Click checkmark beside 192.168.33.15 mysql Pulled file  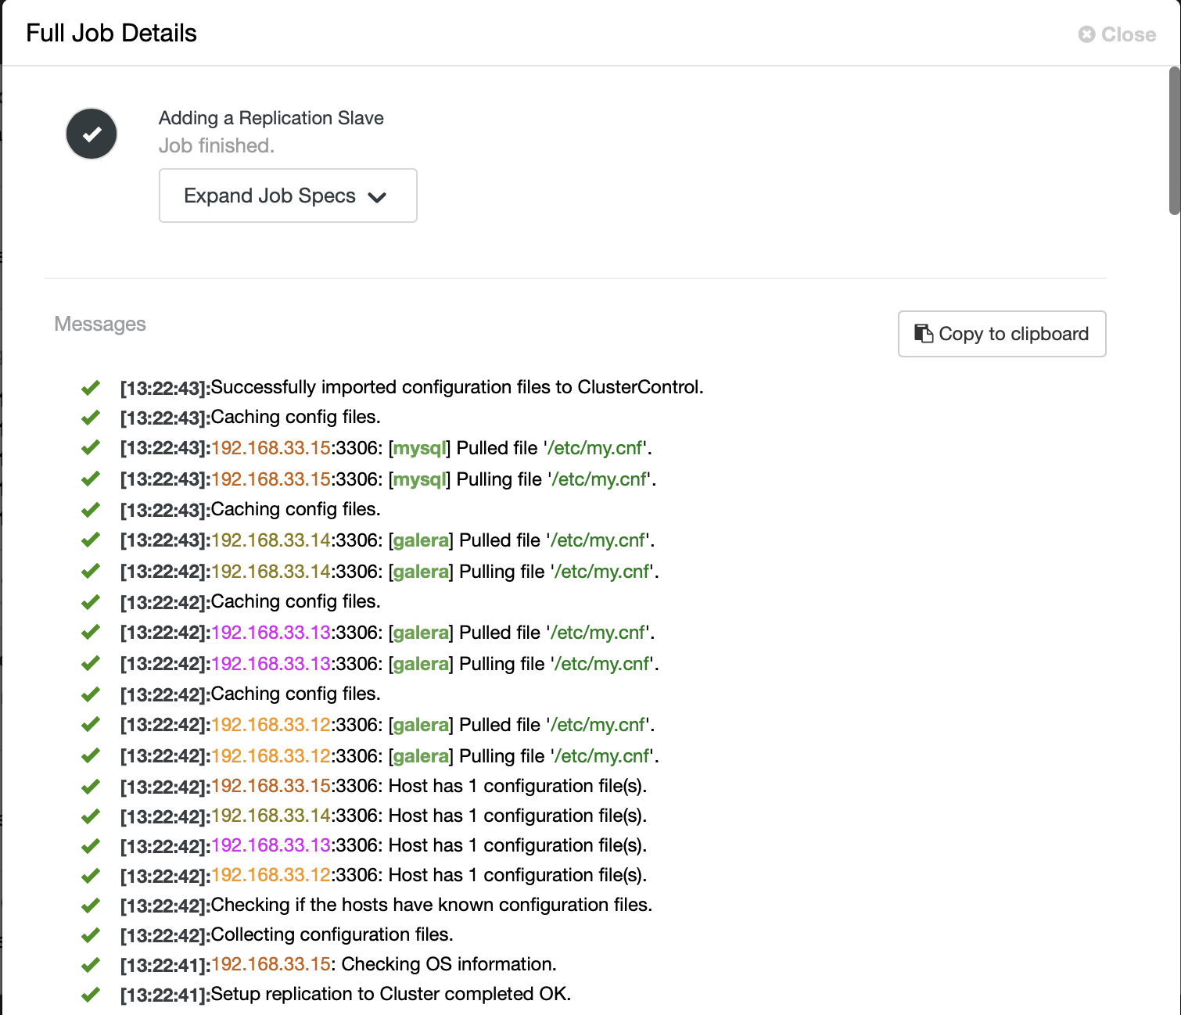[x=91, y=447]
